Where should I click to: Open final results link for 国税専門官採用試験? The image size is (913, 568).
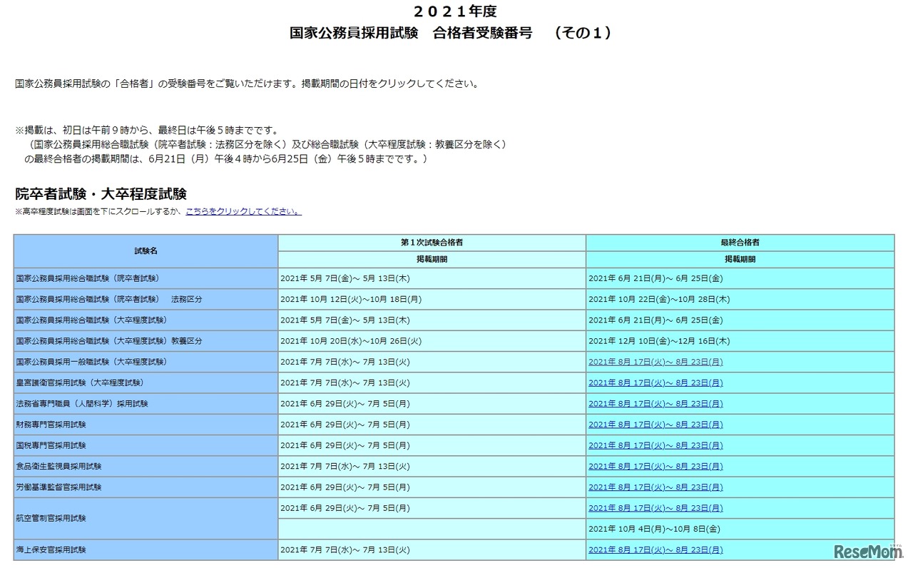[x=655, y=445]
